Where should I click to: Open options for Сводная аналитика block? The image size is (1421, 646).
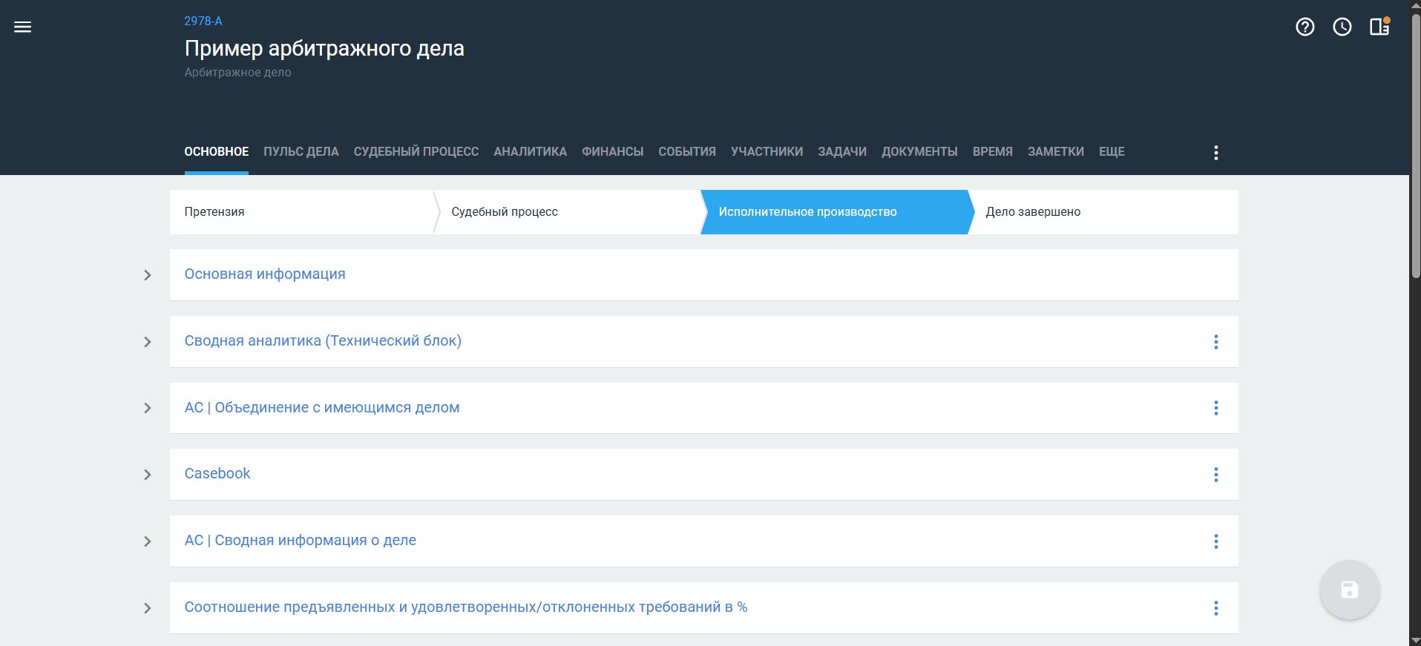click(x=1215, y=342)
